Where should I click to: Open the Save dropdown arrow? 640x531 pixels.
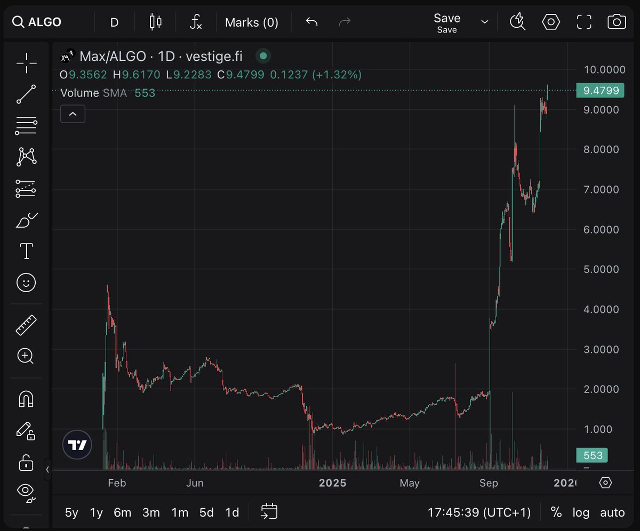point(484,22)
